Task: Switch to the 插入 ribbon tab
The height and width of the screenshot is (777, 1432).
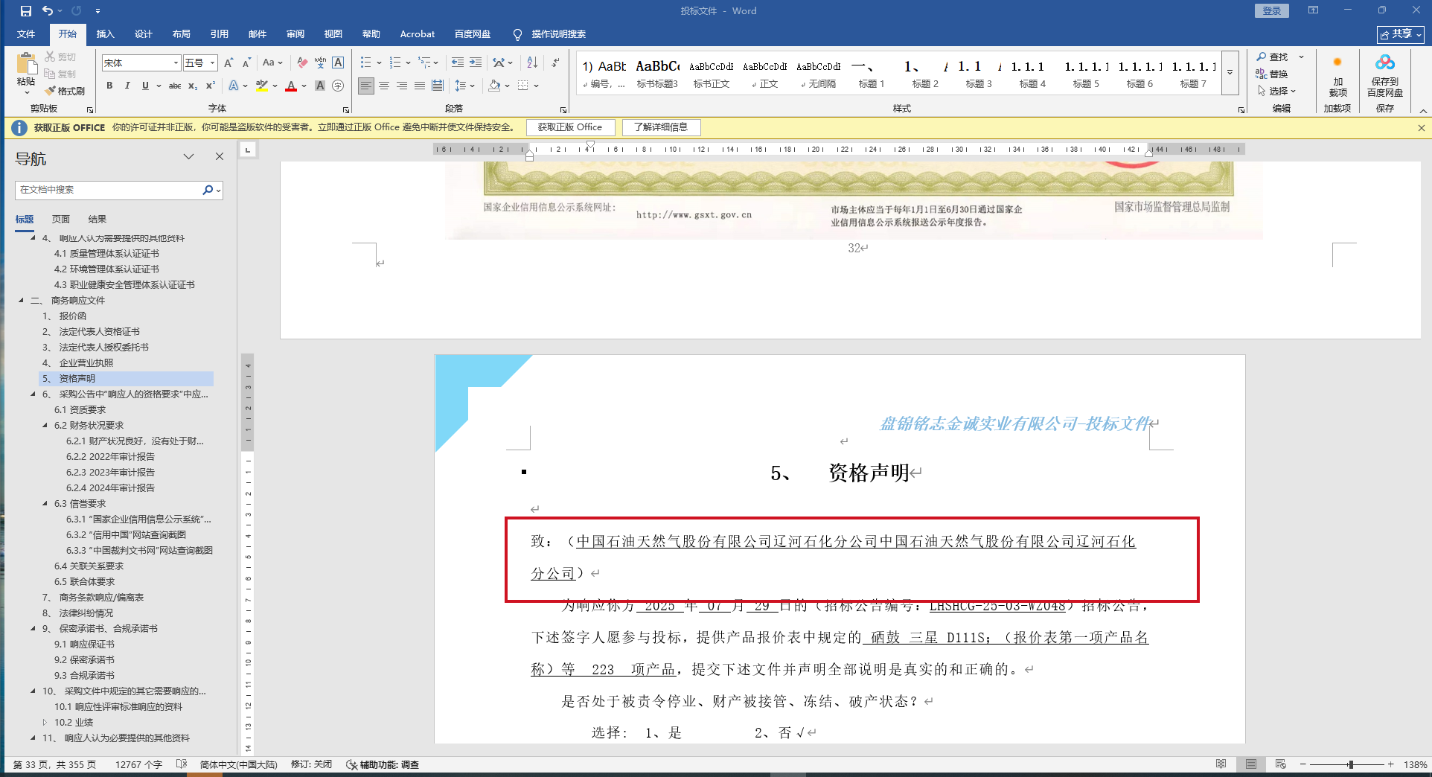Action: [106, 34]
